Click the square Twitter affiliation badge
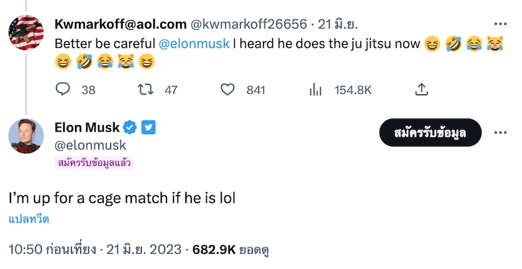This screenshot has height=269, width=522. click(x=149, y=127)
